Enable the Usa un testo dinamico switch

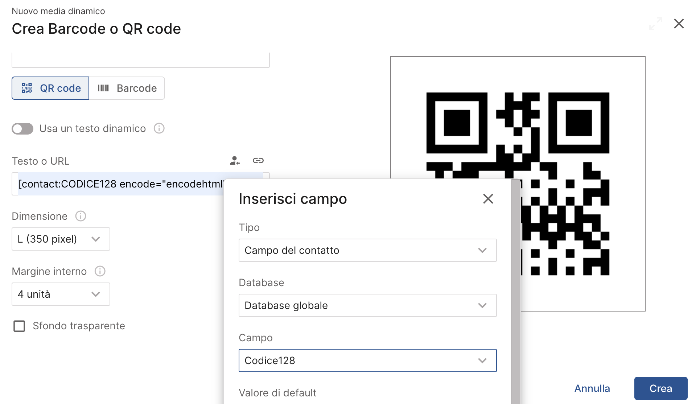(x=22, y=129)
